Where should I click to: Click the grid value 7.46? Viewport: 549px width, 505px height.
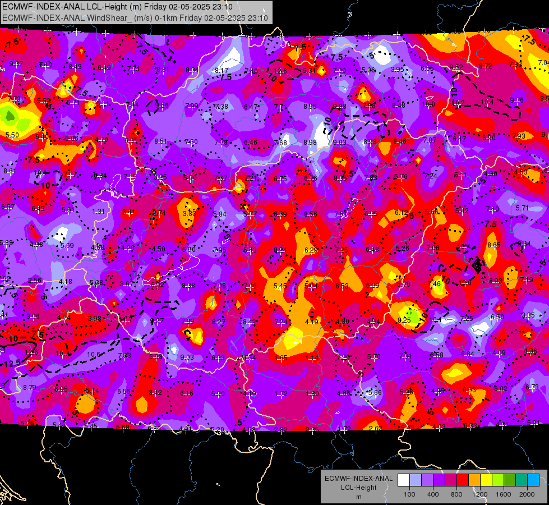tap(434, 283)
